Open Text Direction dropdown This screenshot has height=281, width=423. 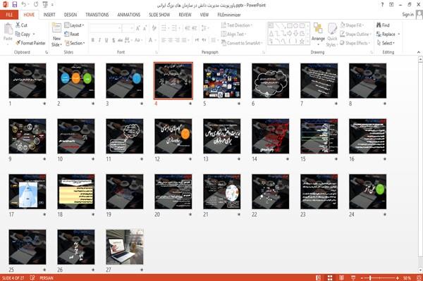point(237,25)
